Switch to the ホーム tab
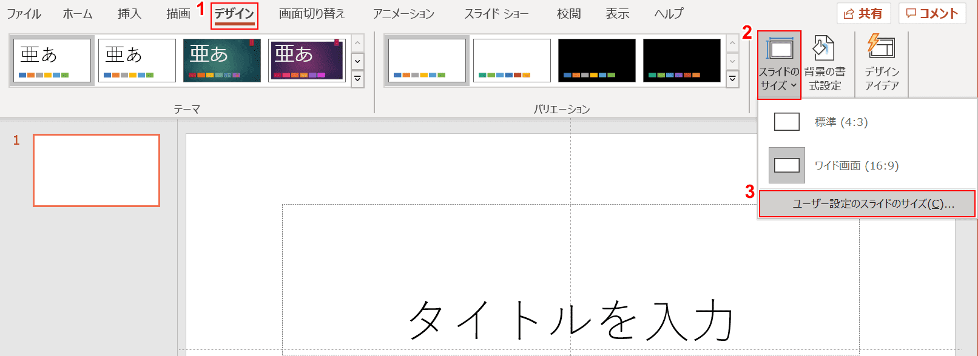 [x=78, y=14]
